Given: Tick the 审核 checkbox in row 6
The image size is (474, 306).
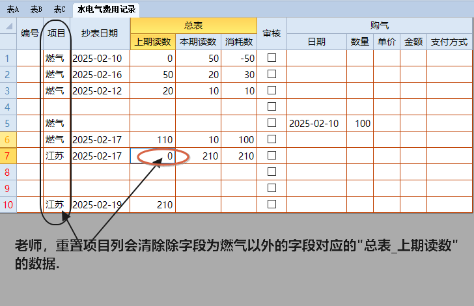Looking at the screenshot, I should (x=272, y=139).
